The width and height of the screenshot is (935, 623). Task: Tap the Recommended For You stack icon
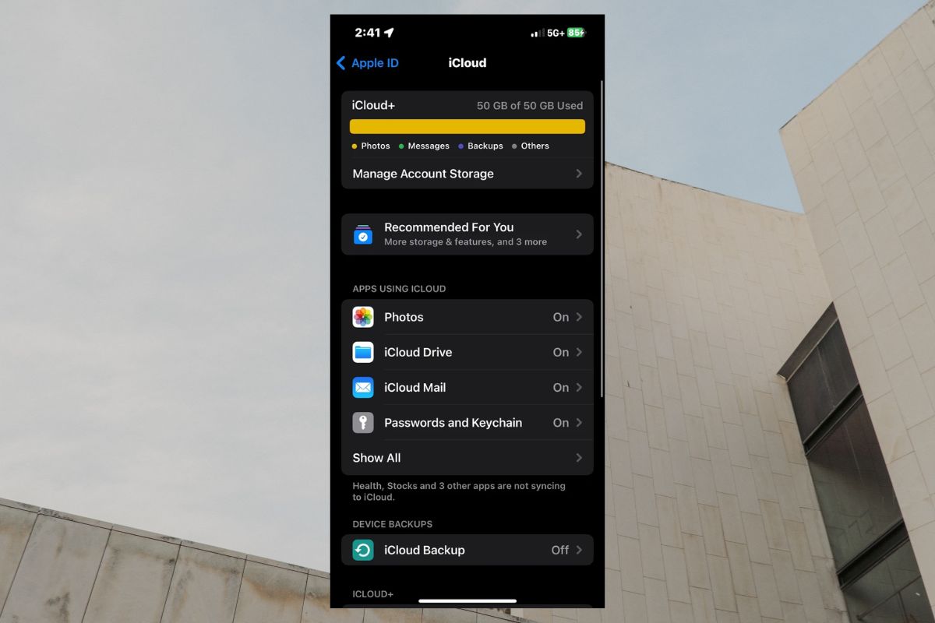click(x=363, y=234)
